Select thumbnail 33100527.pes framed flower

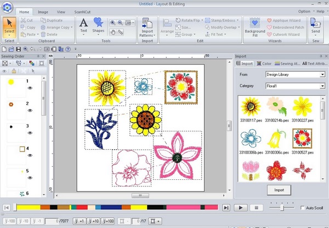coord(302,142)
